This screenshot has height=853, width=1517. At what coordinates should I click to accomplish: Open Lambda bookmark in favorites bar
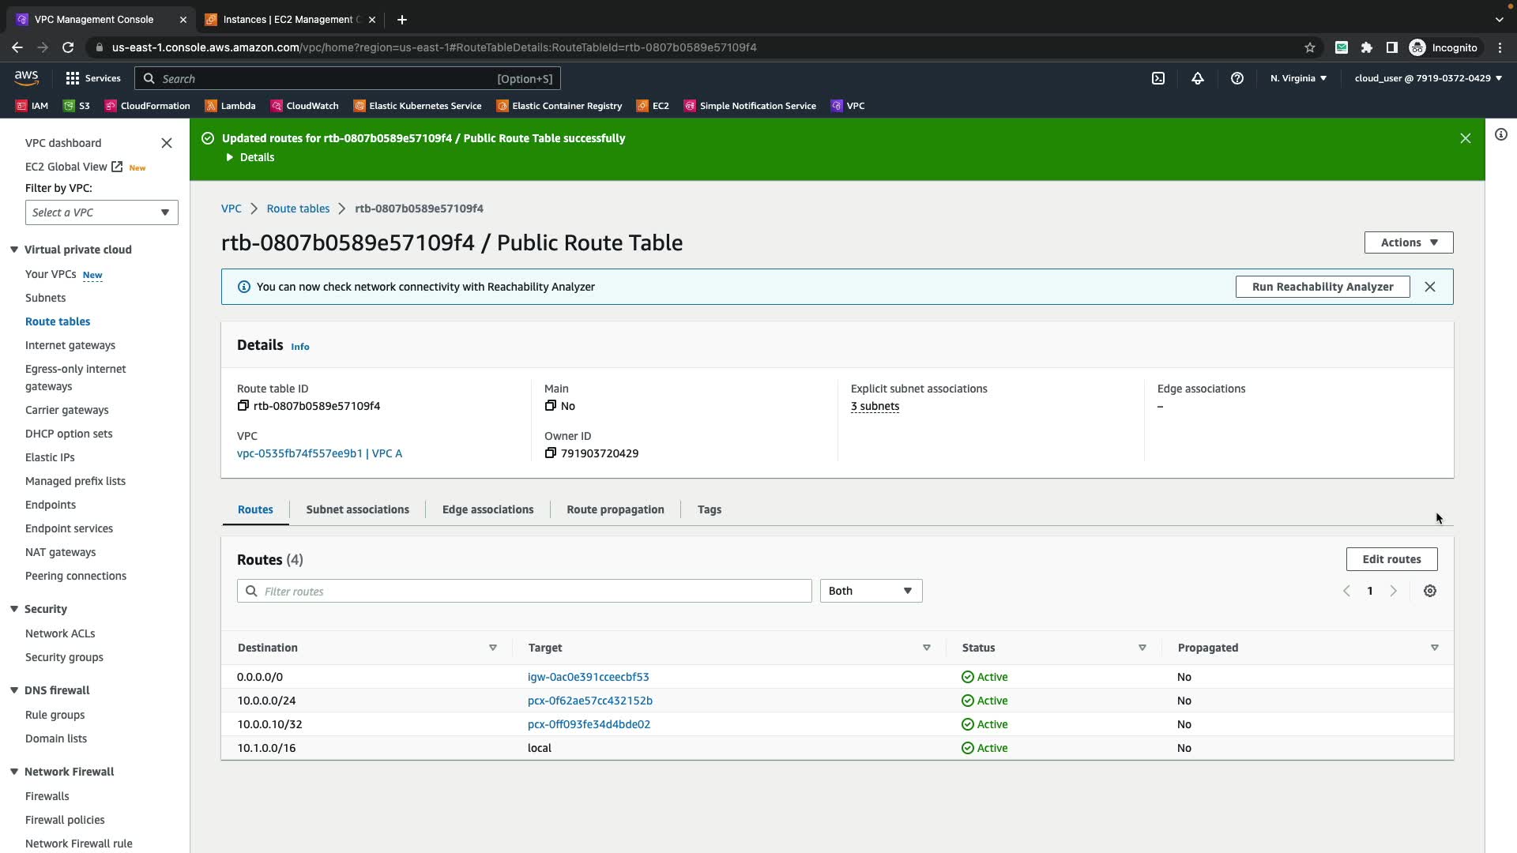[x=230, y=106]
